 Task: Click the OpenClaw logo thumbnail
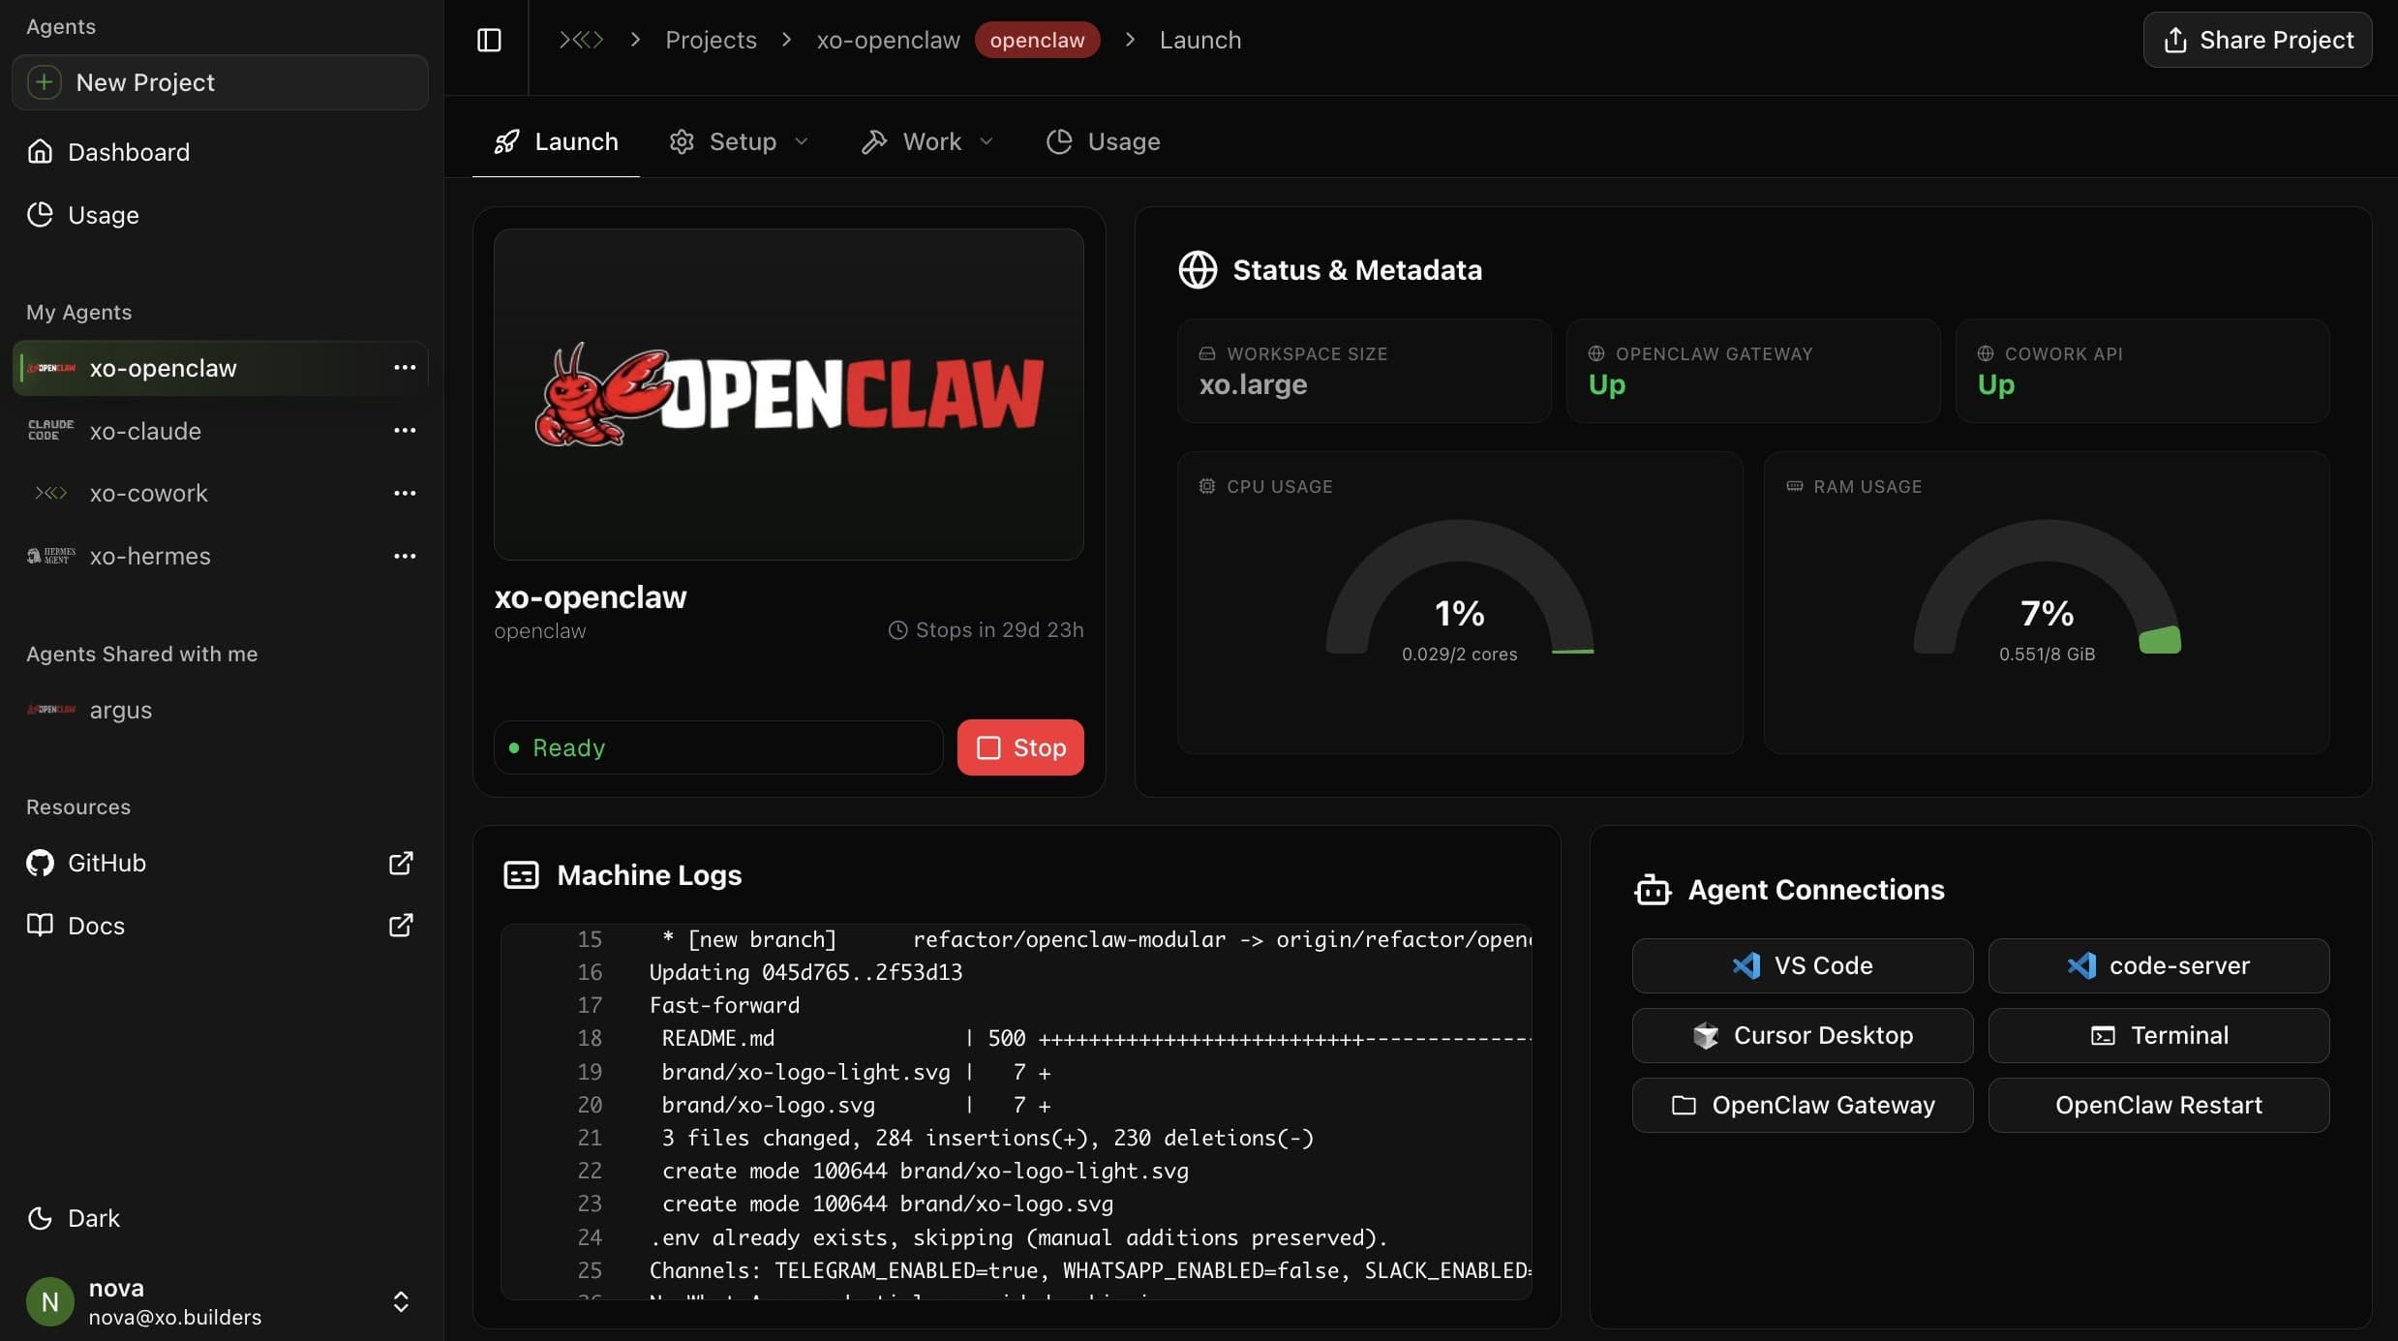(789, 394)
